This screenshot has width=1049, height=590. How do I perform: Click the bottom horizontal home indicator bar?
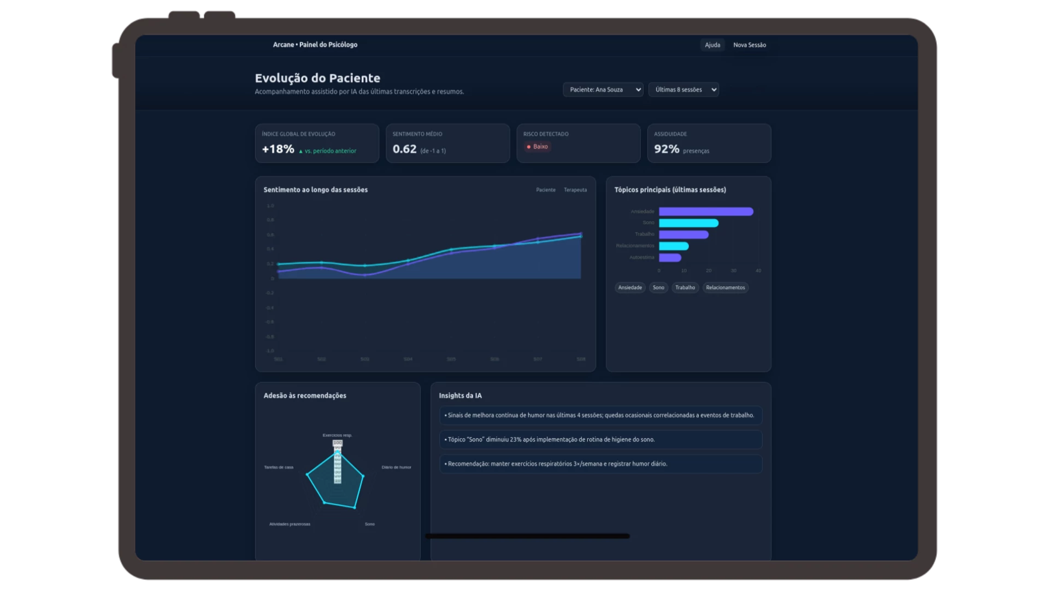(527, 536)
